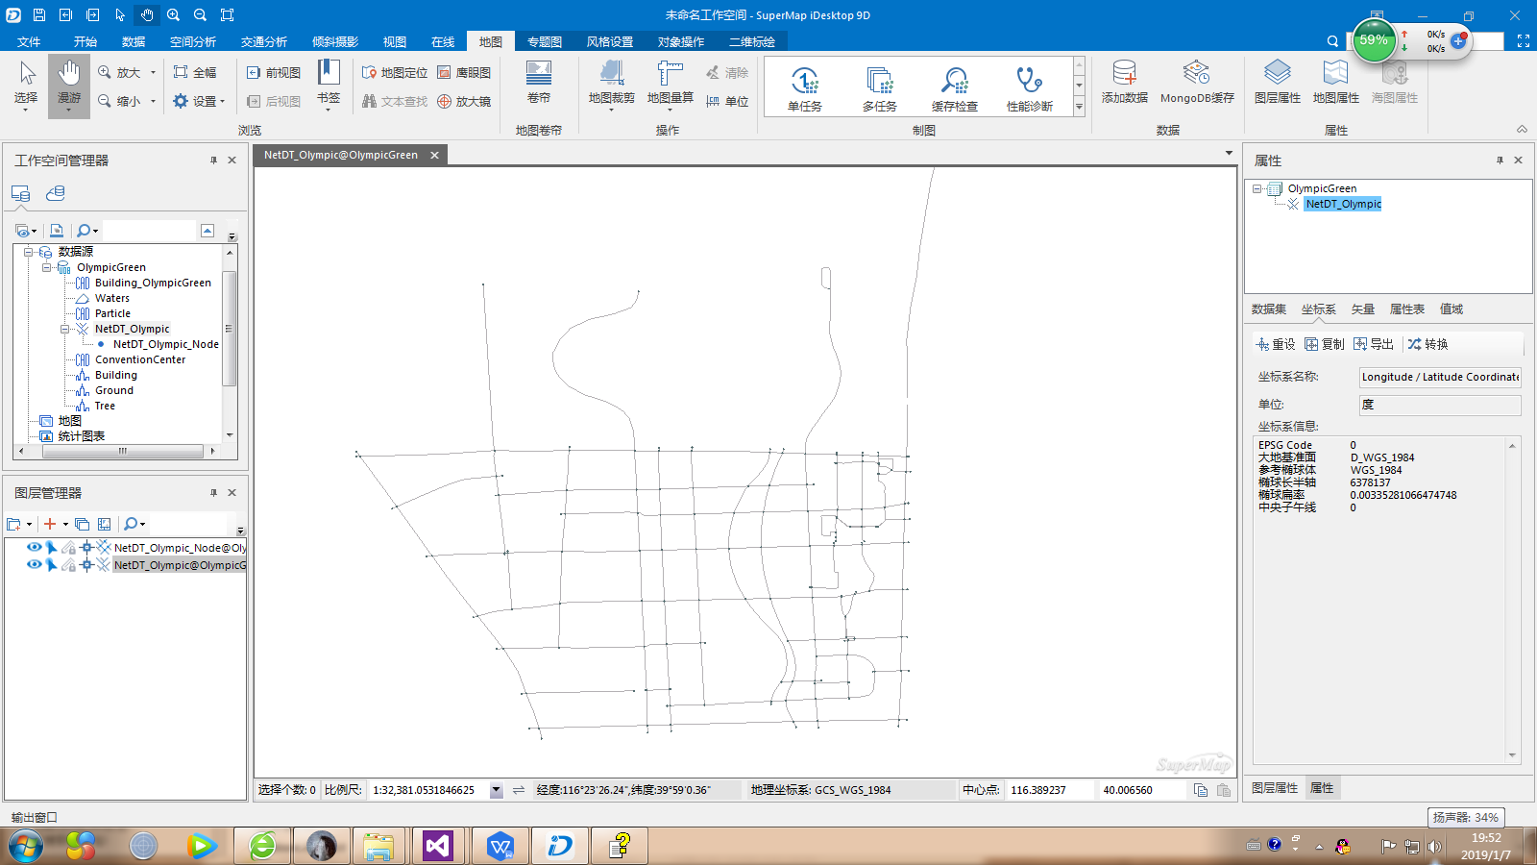Click the workspace tree vertical scrollbar
Viewport: 1537px width, 865px height.
coord(229,327)
